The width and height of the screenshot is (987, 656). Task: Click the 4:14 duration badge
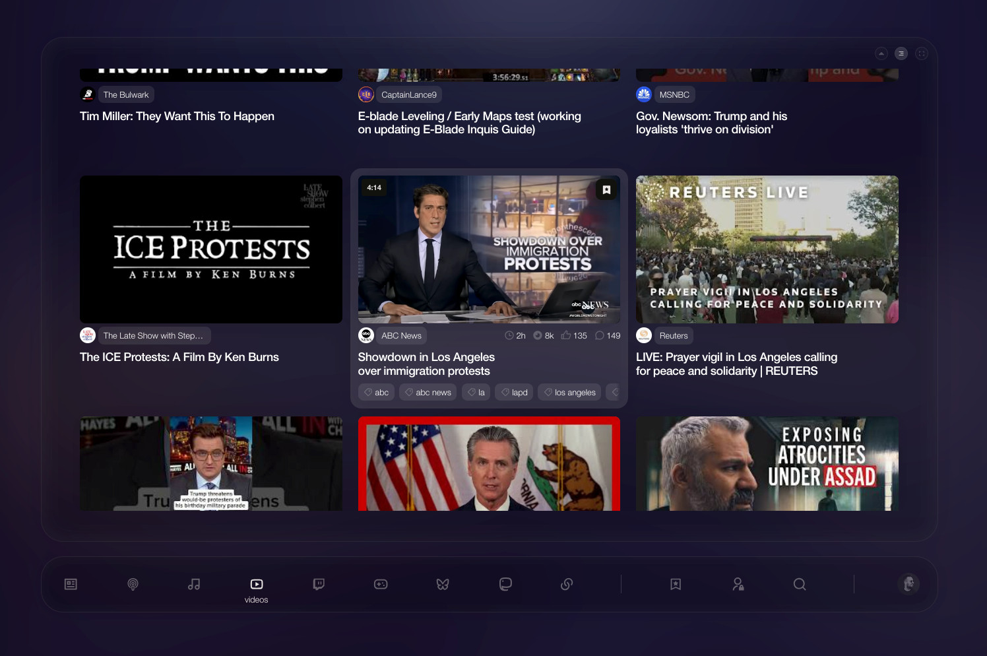tap(374, 187)
